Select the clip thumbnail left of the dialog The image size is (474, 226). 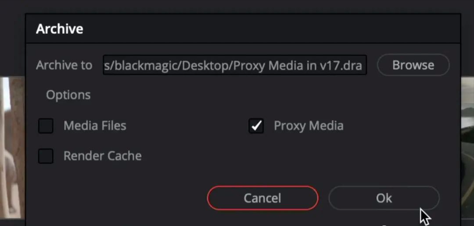13,147
